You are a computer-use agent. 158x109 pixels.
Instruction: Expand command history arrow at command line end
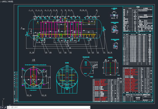(89, 108)
